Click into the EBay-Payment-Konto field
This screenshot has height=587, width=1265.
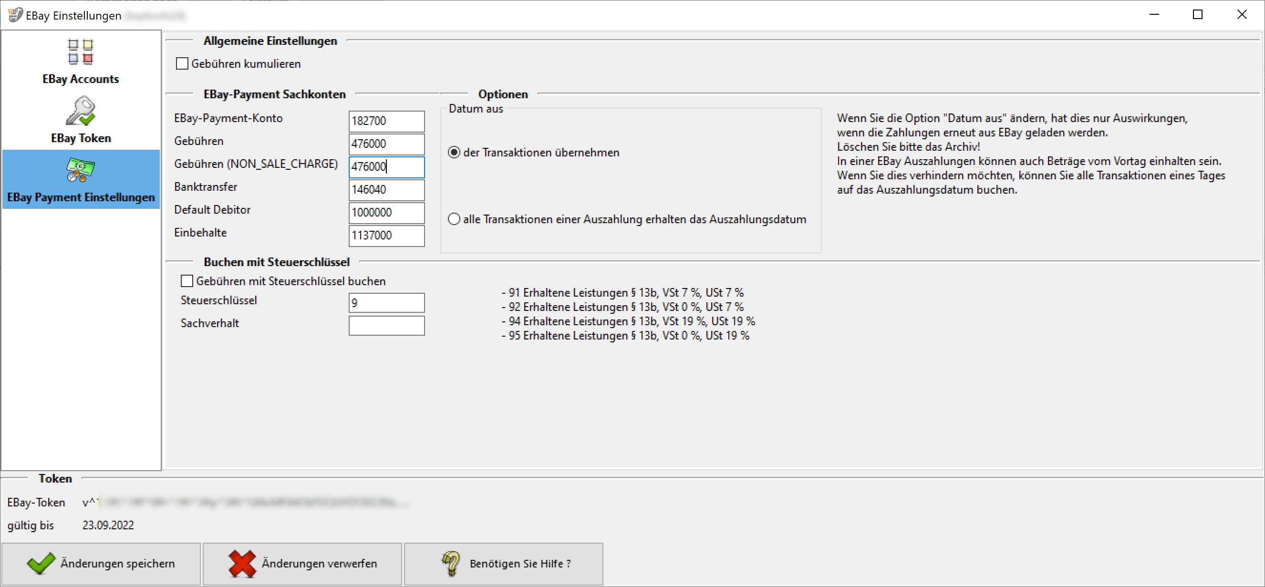coord(386,121)
